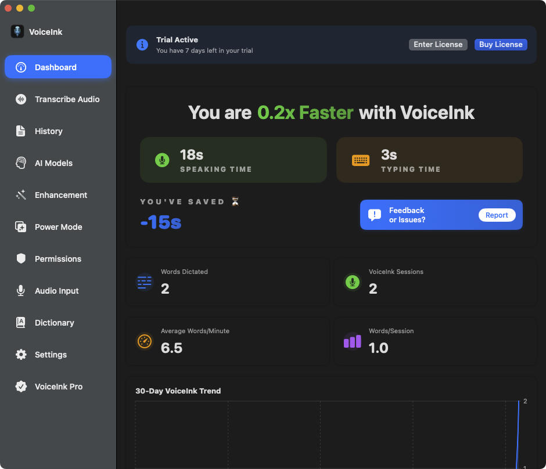This screenshot has width=546, height=469.
Task: Open the Dashboard sidebar item
Action: (58, 67)
